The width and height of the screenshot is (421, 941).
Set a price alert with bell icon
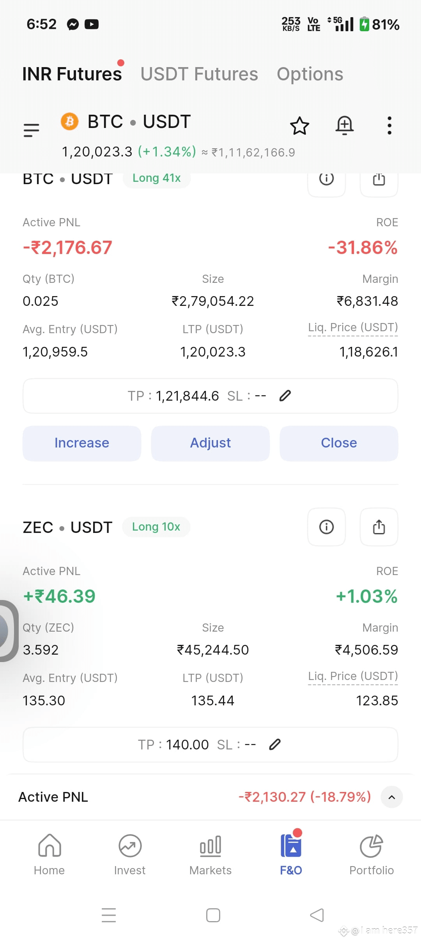click(345, 126)
